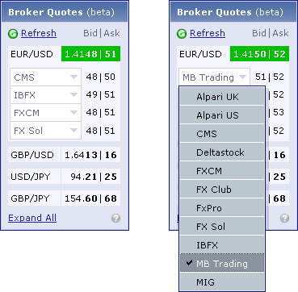Open the IBFX broker dropdown

(x=45, y=95)
